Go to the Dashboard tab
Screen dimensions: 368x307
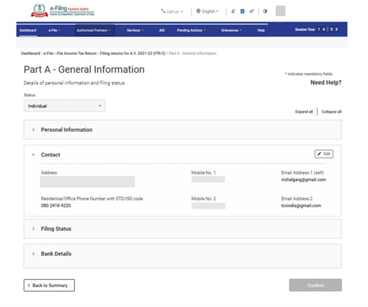(x=28, y=30)
